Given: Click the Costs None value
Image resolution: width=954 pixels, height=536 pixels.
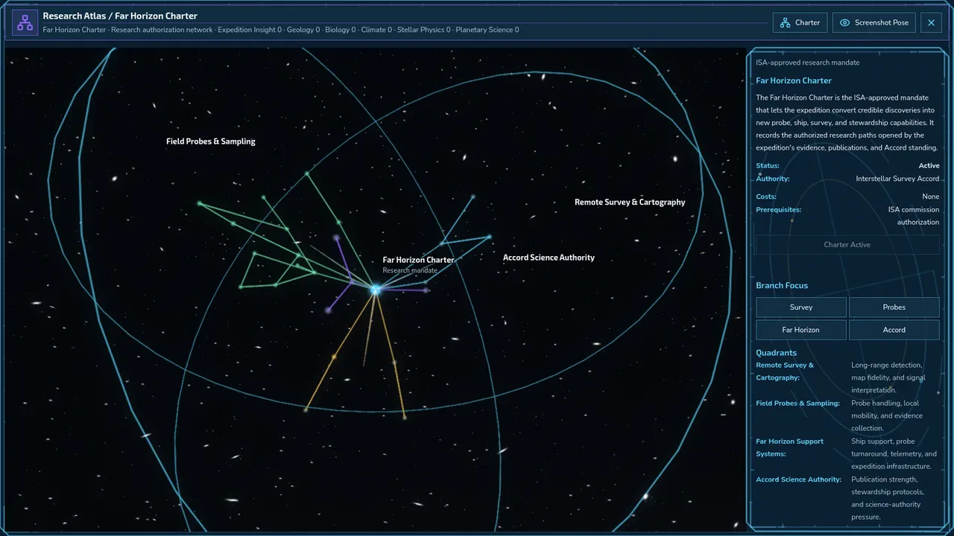Looking at the screenshot, I should pyautogui.click(x=931, y=197).
